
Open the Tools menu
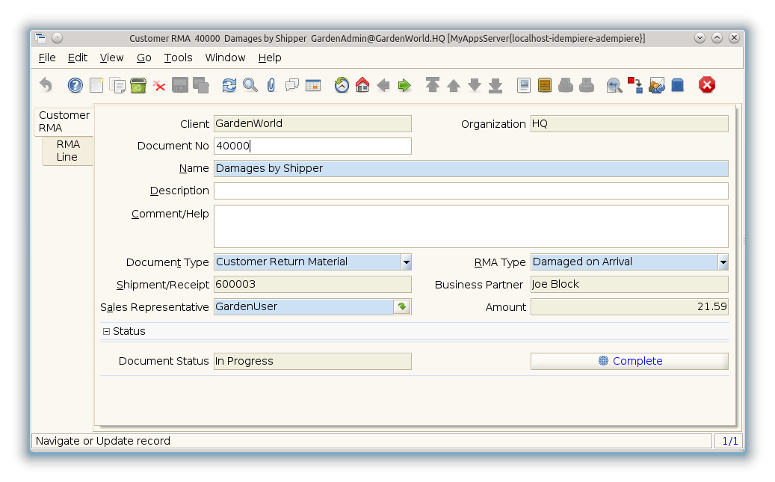click(x=178, y=58)
